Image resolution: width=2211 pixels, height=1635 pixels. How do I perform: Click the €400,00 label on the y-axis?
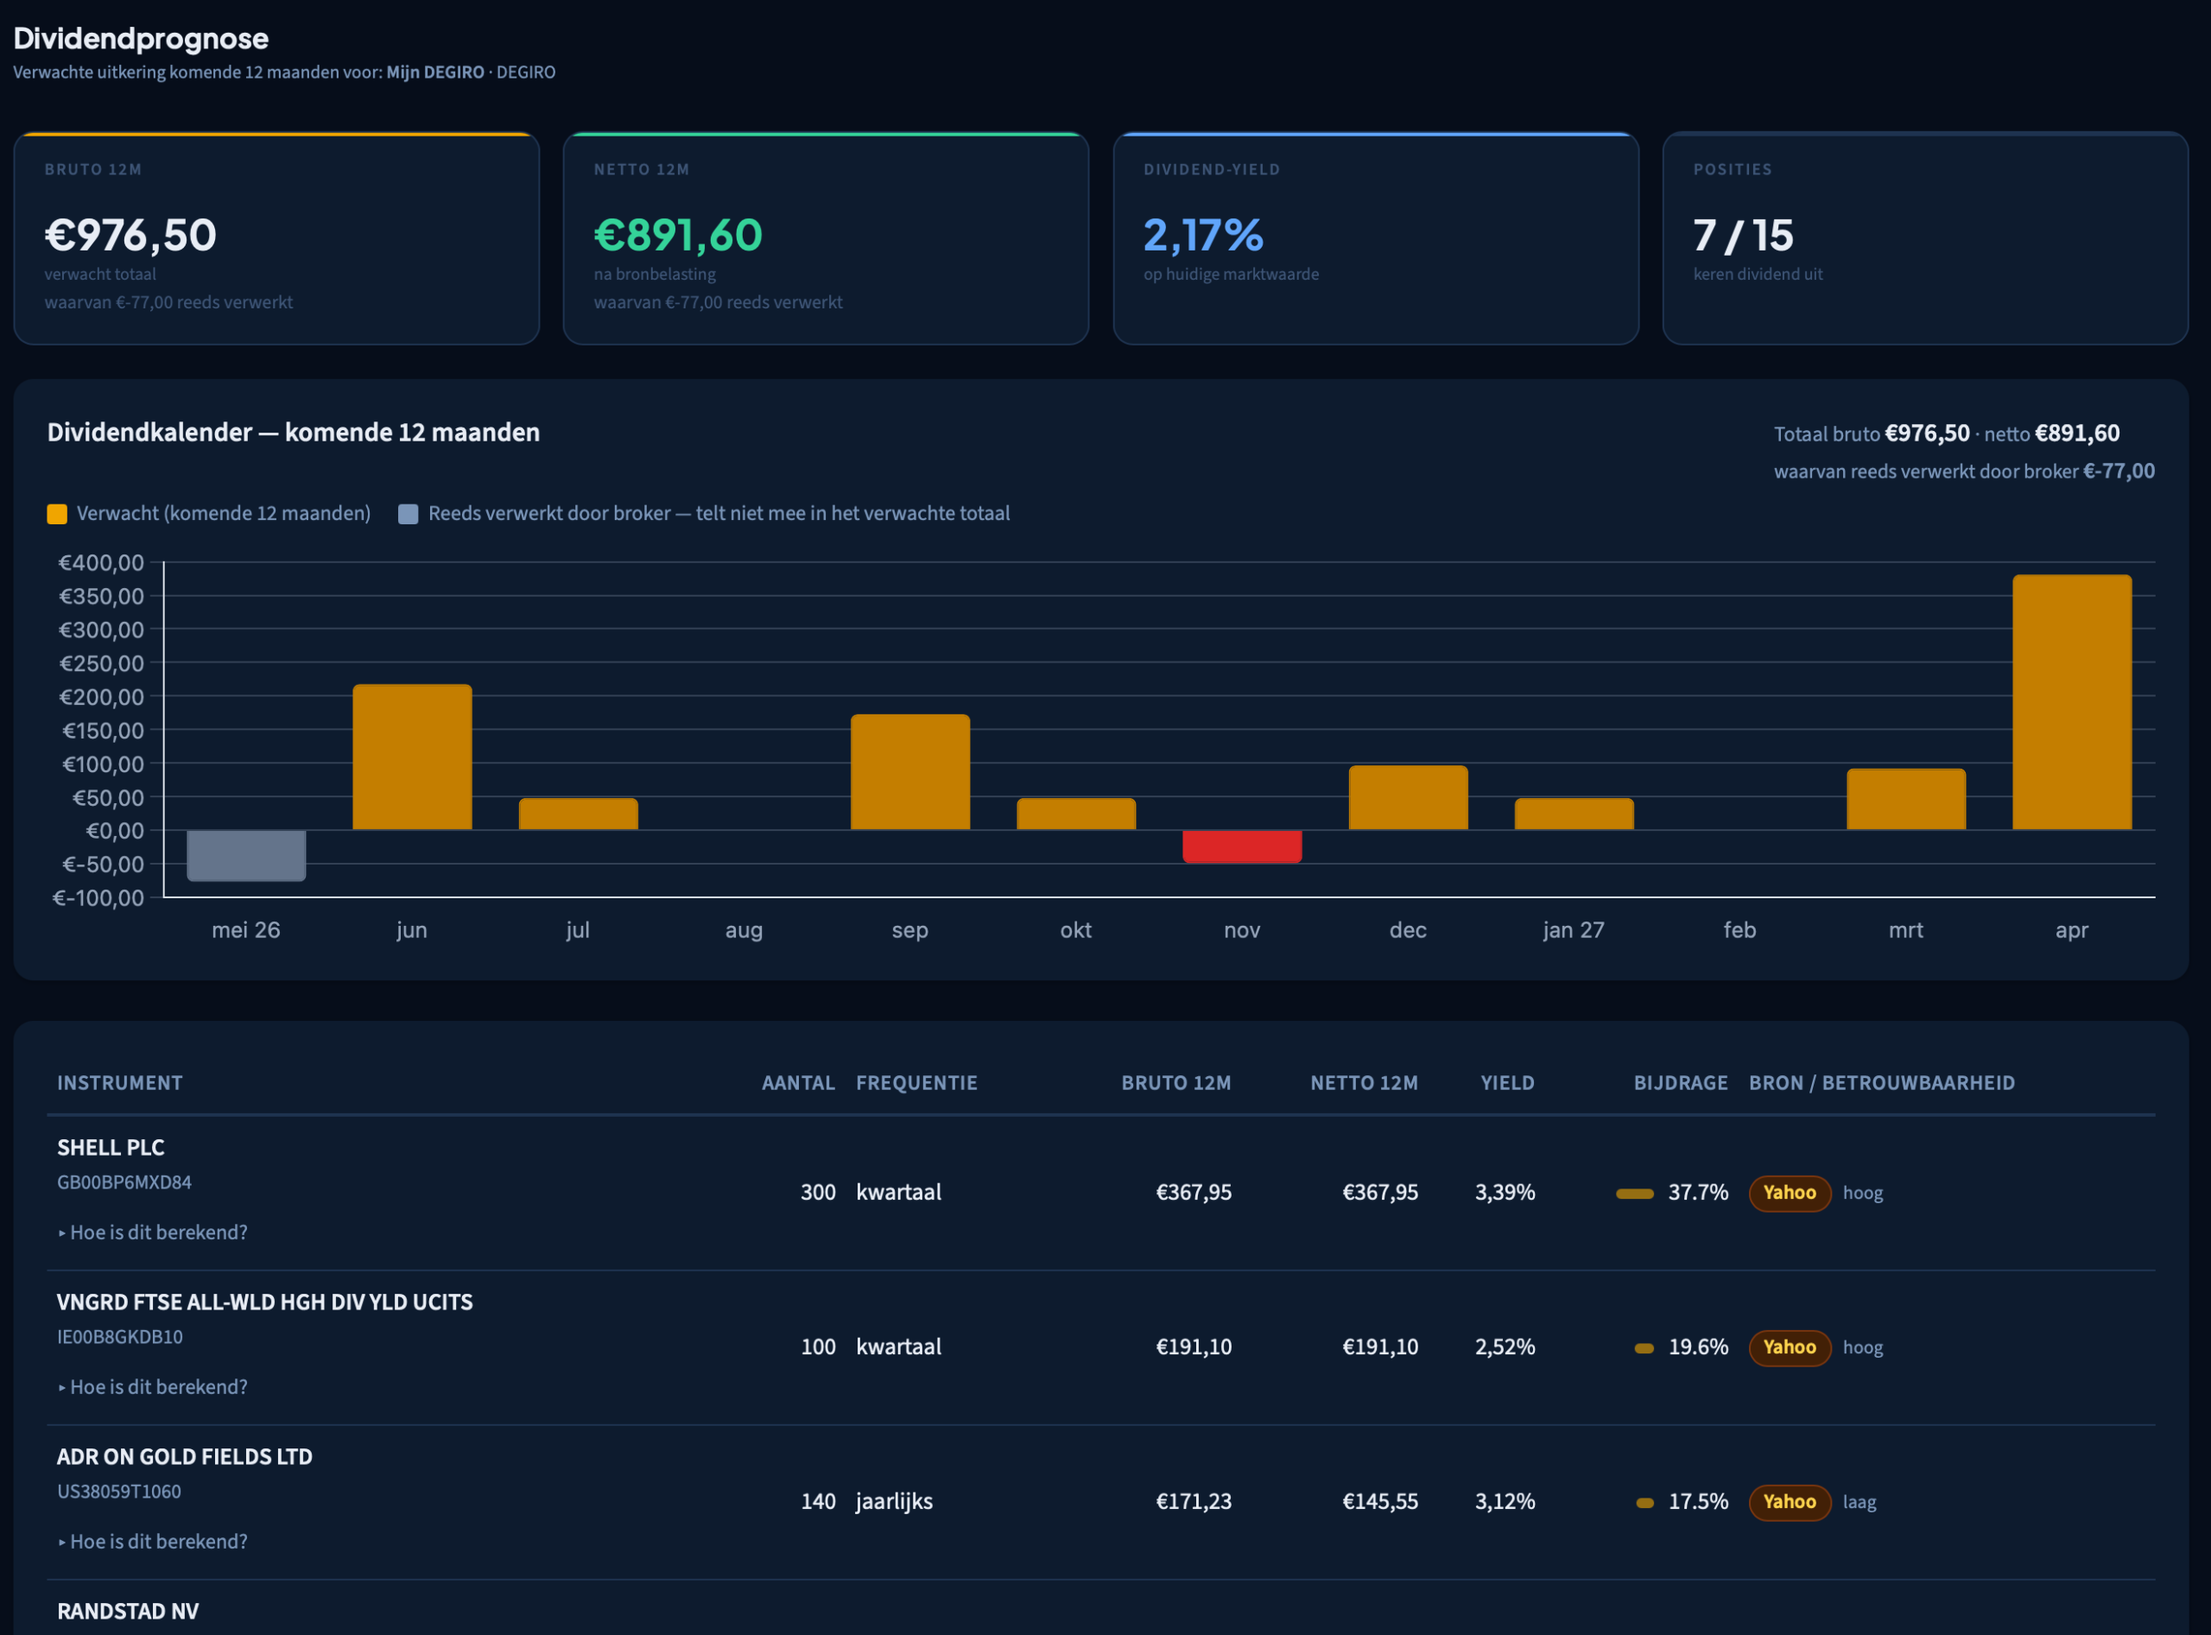point(102,562)
